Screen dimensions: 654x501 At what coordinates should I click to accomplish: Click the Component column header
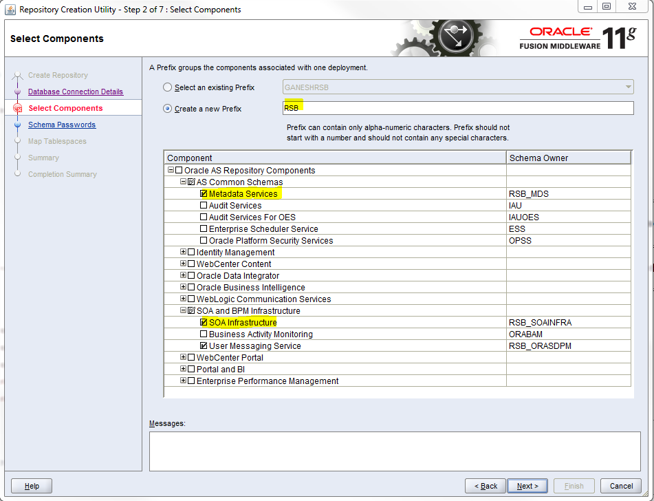[335, 158]
